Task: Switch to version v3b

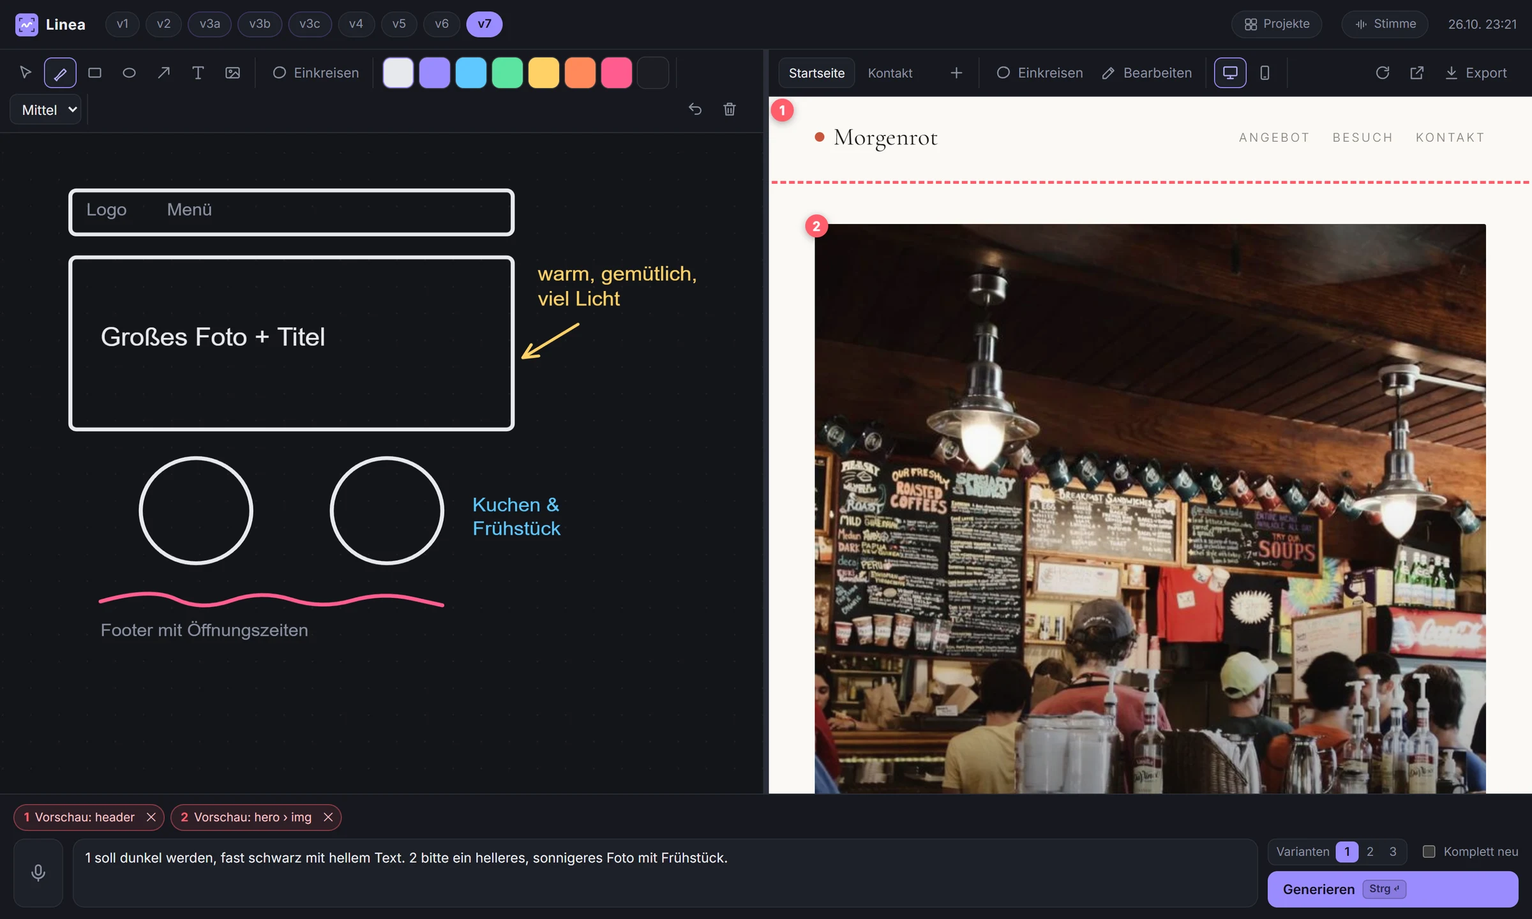Action: tap(260, 24)
